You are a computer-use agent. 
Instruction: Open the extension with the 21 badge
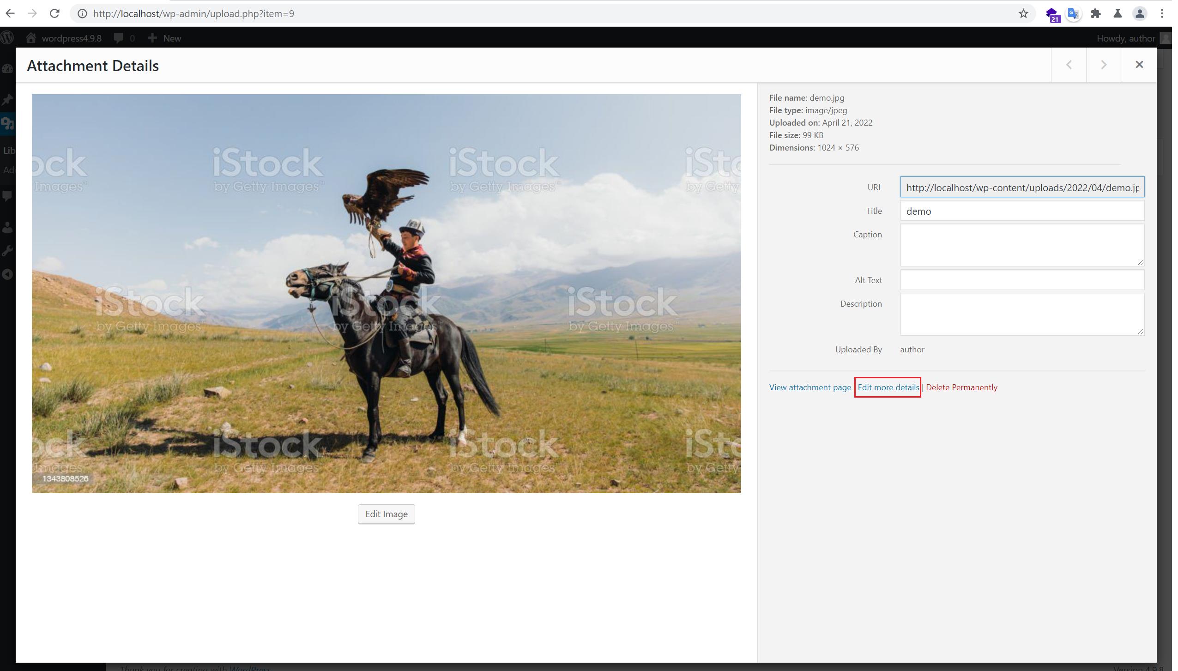point(1052,14)
